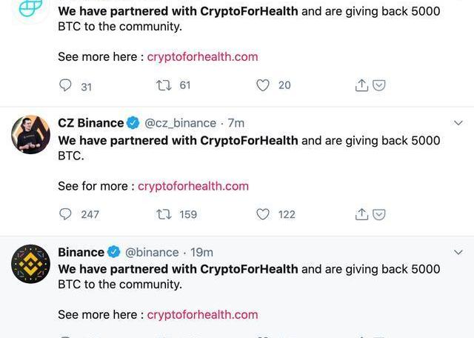474x338 pixels.
Task: Visit @cz_binance handle
Action: [x=180, y=123]
